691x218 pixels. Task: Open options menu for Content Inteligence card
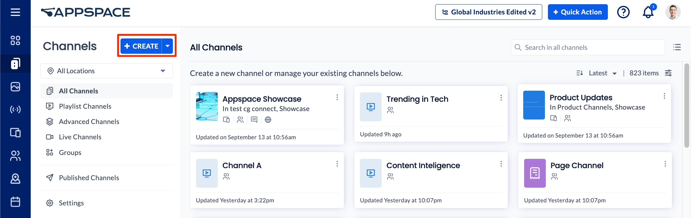pyautogui.click(x=501, y=164)
